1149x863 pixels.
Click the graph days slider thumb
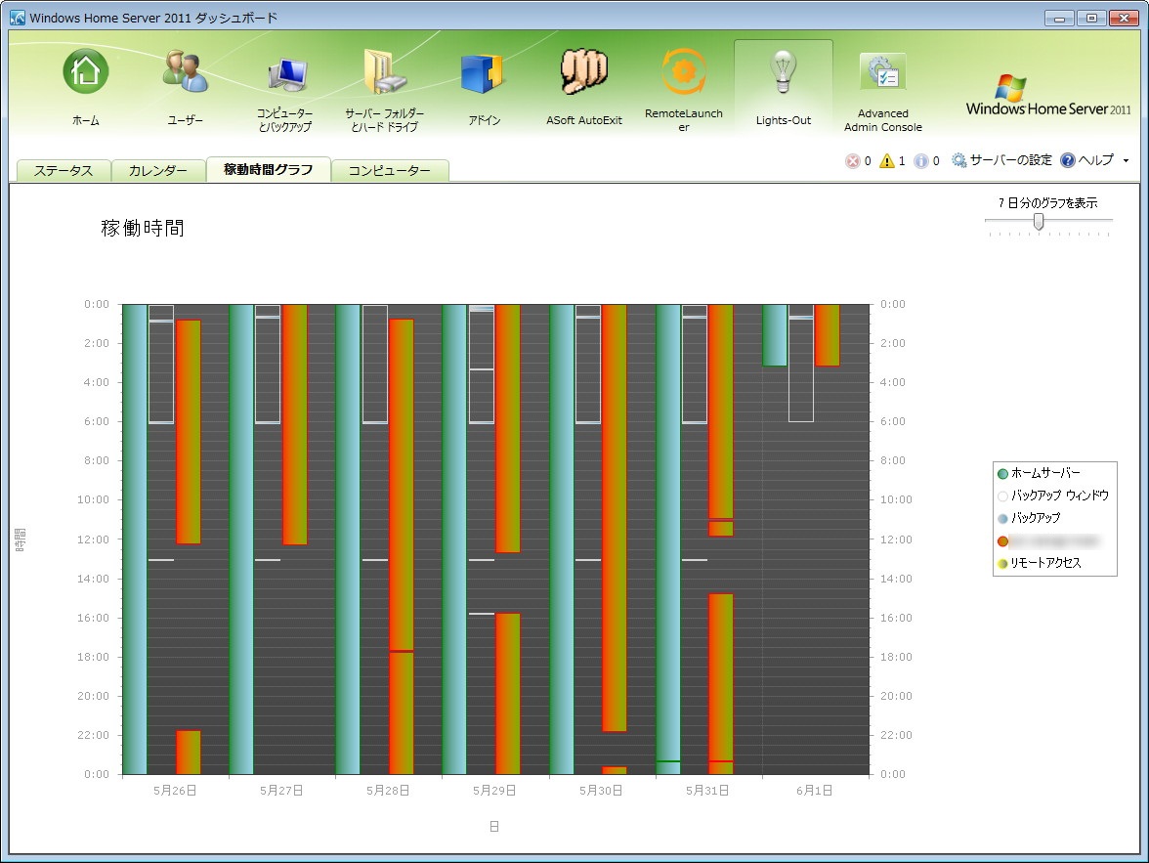1039,221
